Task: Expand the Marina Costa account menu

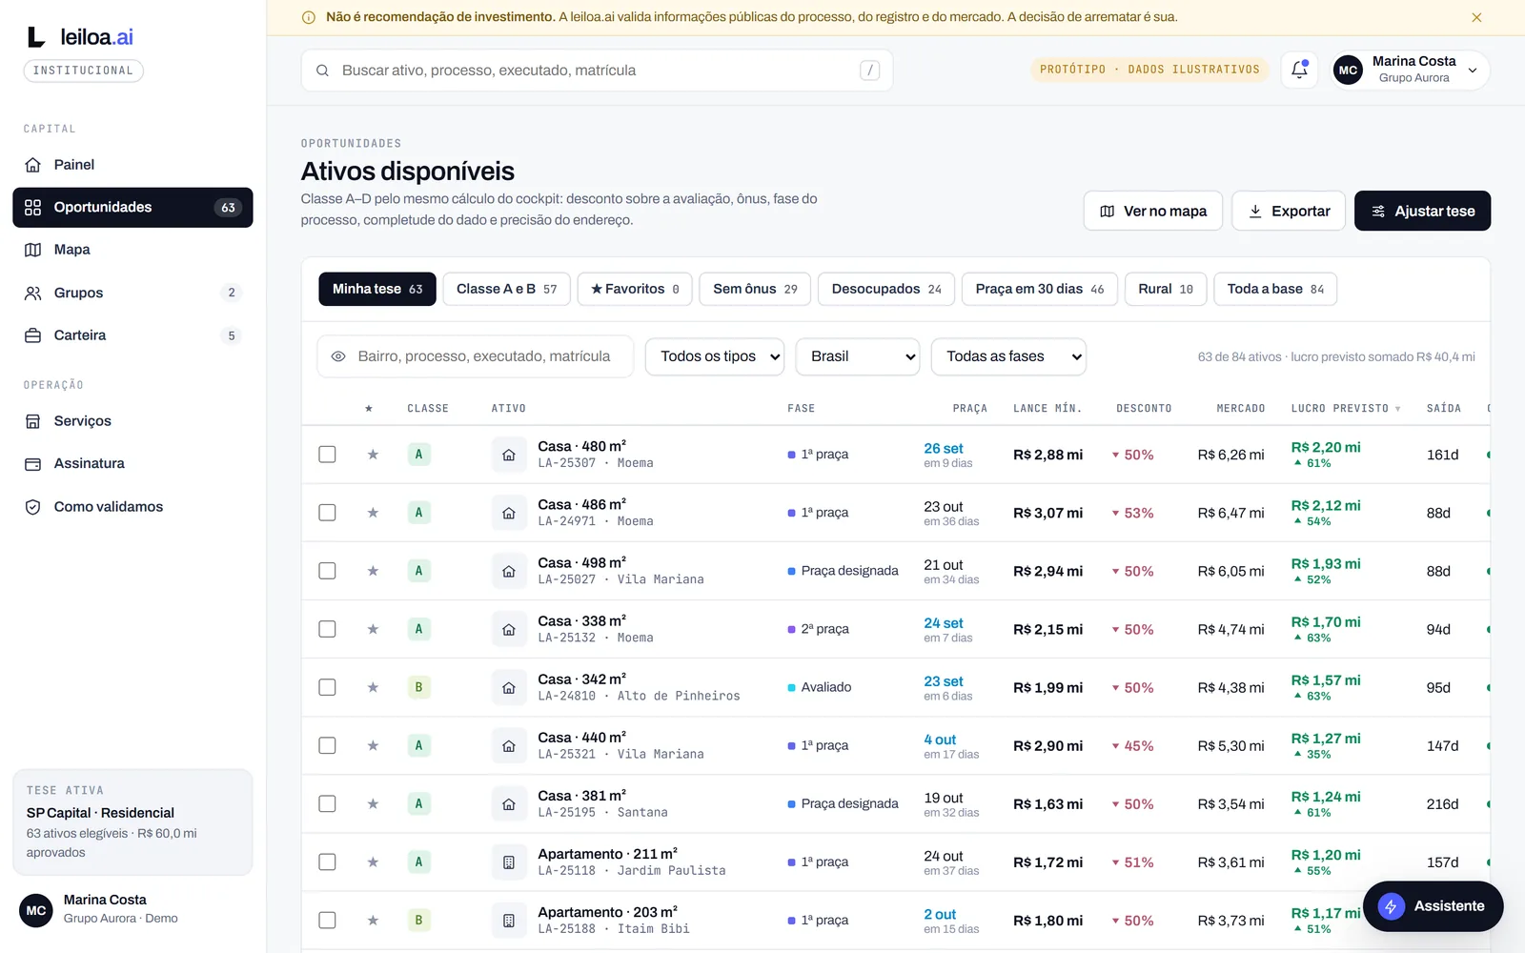Action: [1411, 70]
